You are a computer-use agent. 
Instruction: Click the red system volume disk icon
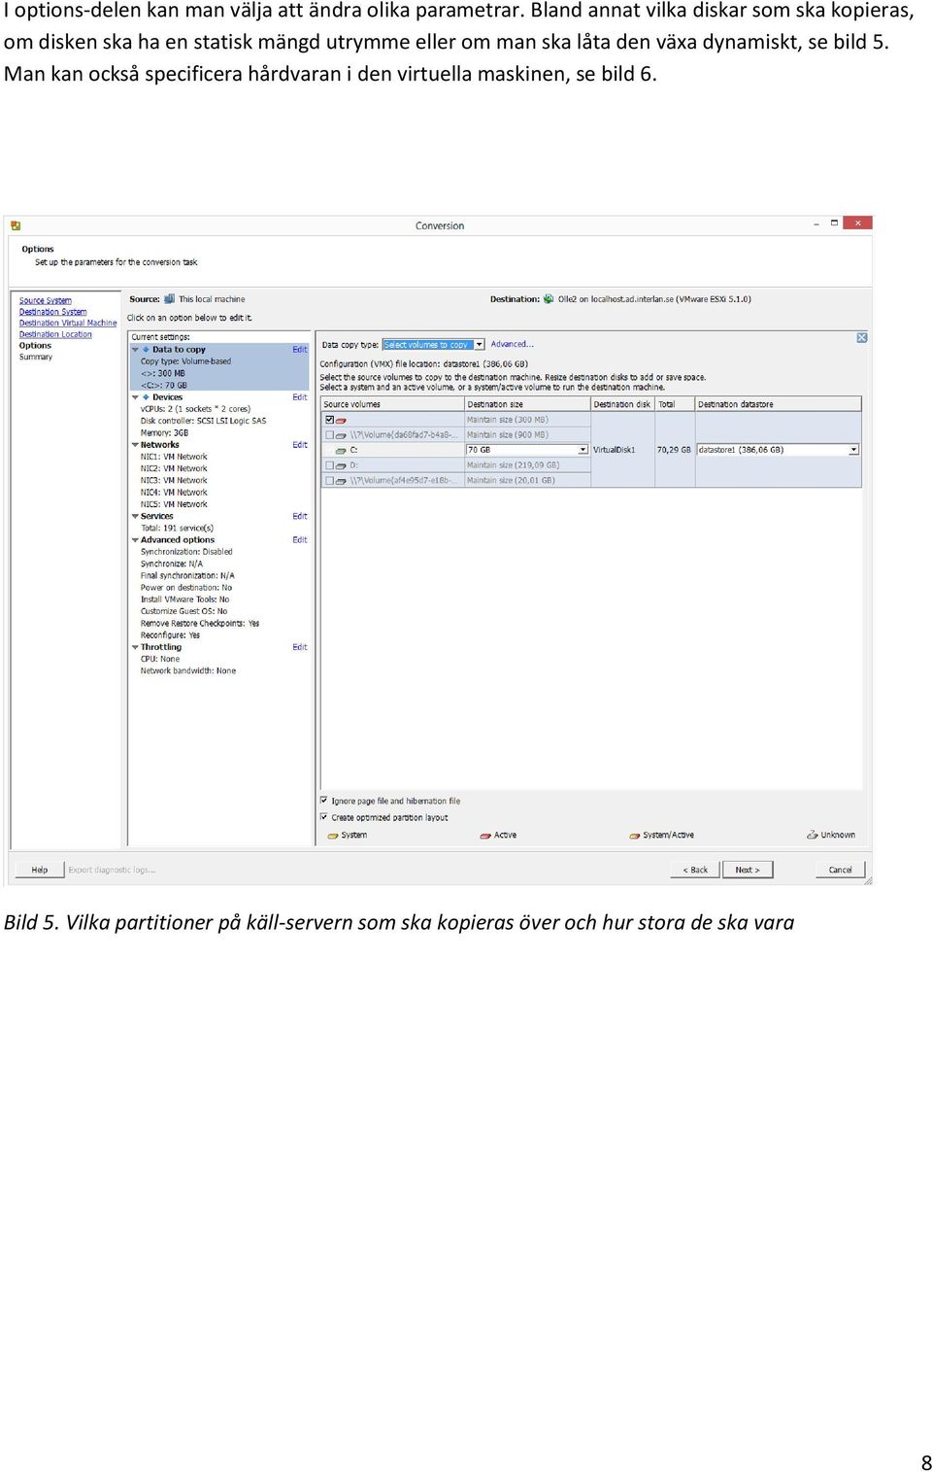[341, 421]
